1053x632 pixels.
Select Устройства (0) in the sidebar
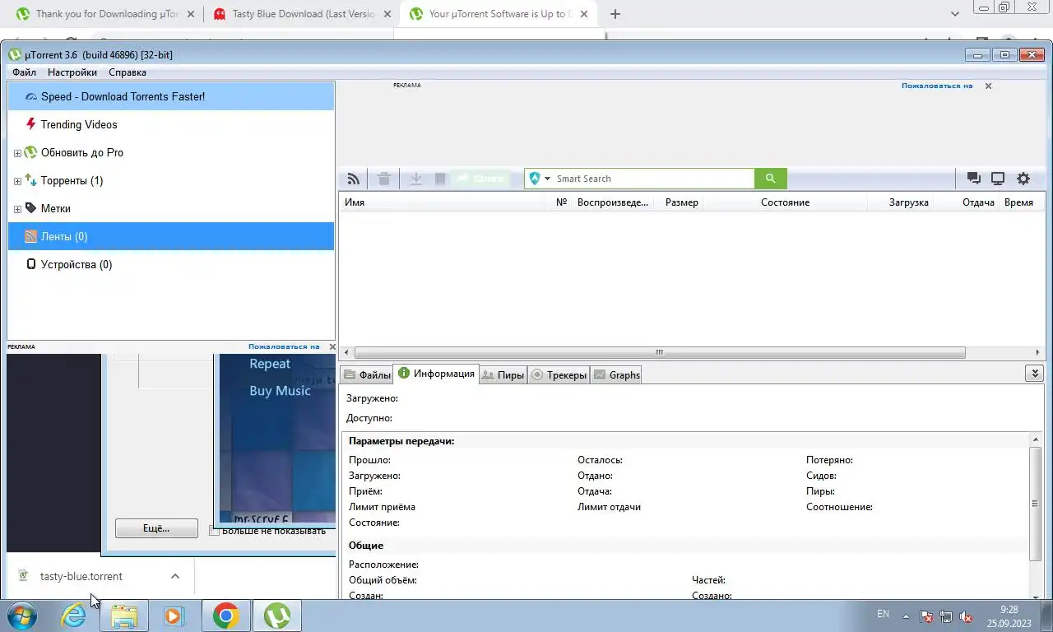171,264
